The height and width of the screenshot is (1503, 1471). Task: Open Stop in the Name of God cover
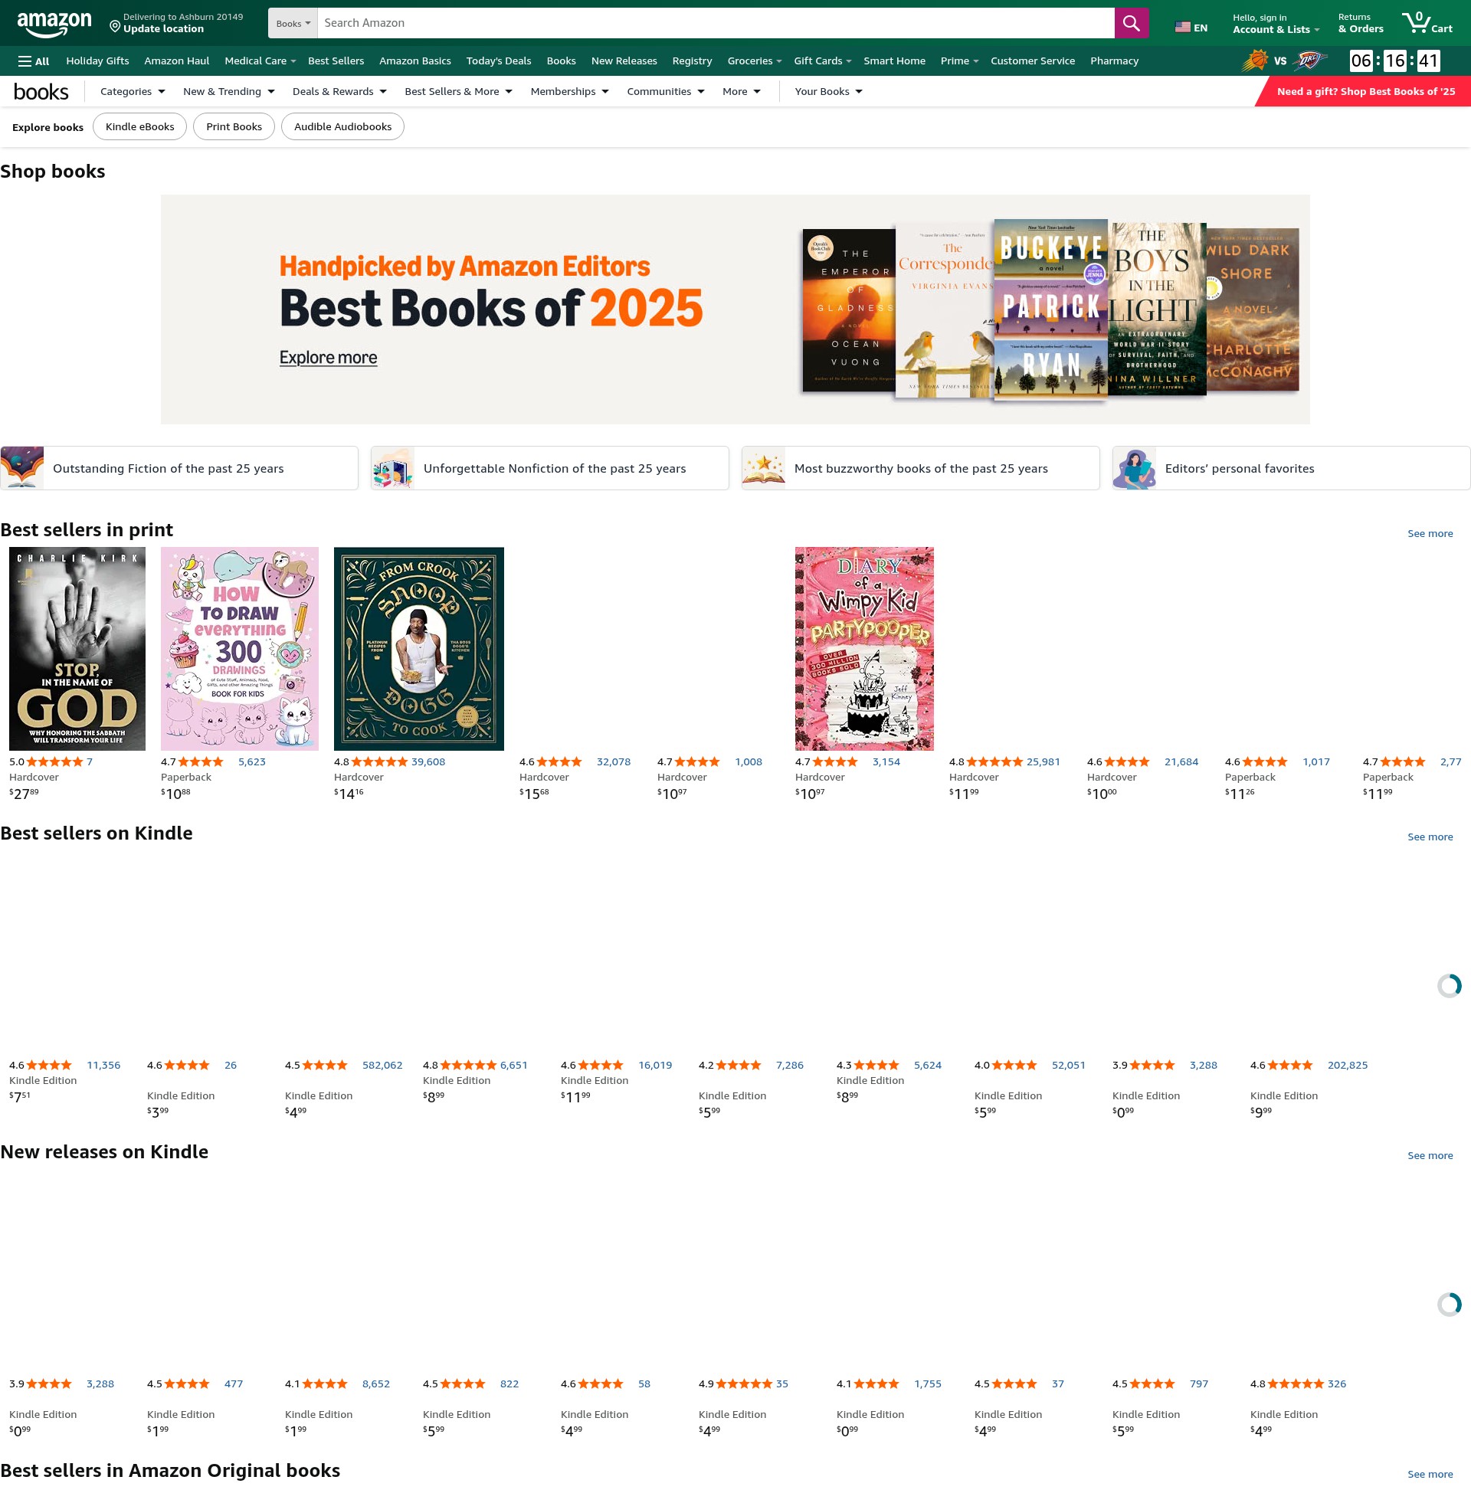(77, 649)
